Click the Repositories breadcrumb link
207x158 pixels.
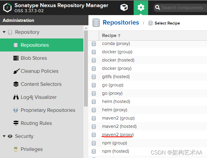click(x=121, y=22)
